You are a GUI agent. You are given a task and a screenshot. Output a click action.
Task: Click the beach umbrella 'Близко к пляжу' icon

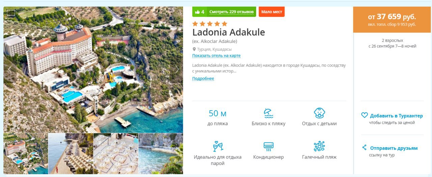click(268, 114)
